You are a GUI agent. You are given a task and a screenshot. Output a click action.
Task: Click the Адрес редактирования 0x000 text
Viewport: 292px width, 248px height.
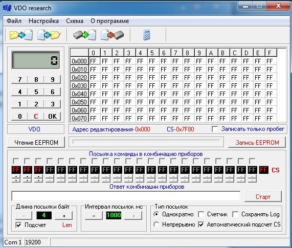pos(111,129)
